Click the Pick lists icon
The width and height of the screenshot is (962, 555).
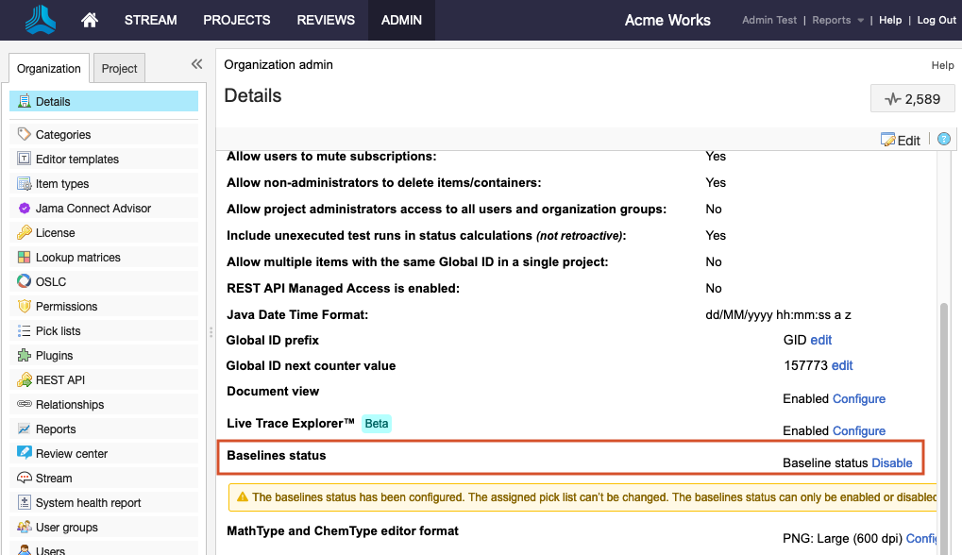point(24,330)
